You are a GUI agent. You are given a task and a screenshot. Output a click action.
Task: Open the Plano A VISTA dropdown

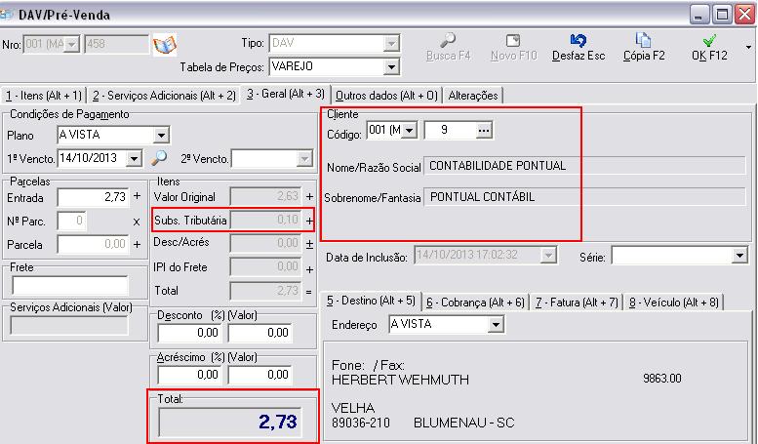click(161, 135)
